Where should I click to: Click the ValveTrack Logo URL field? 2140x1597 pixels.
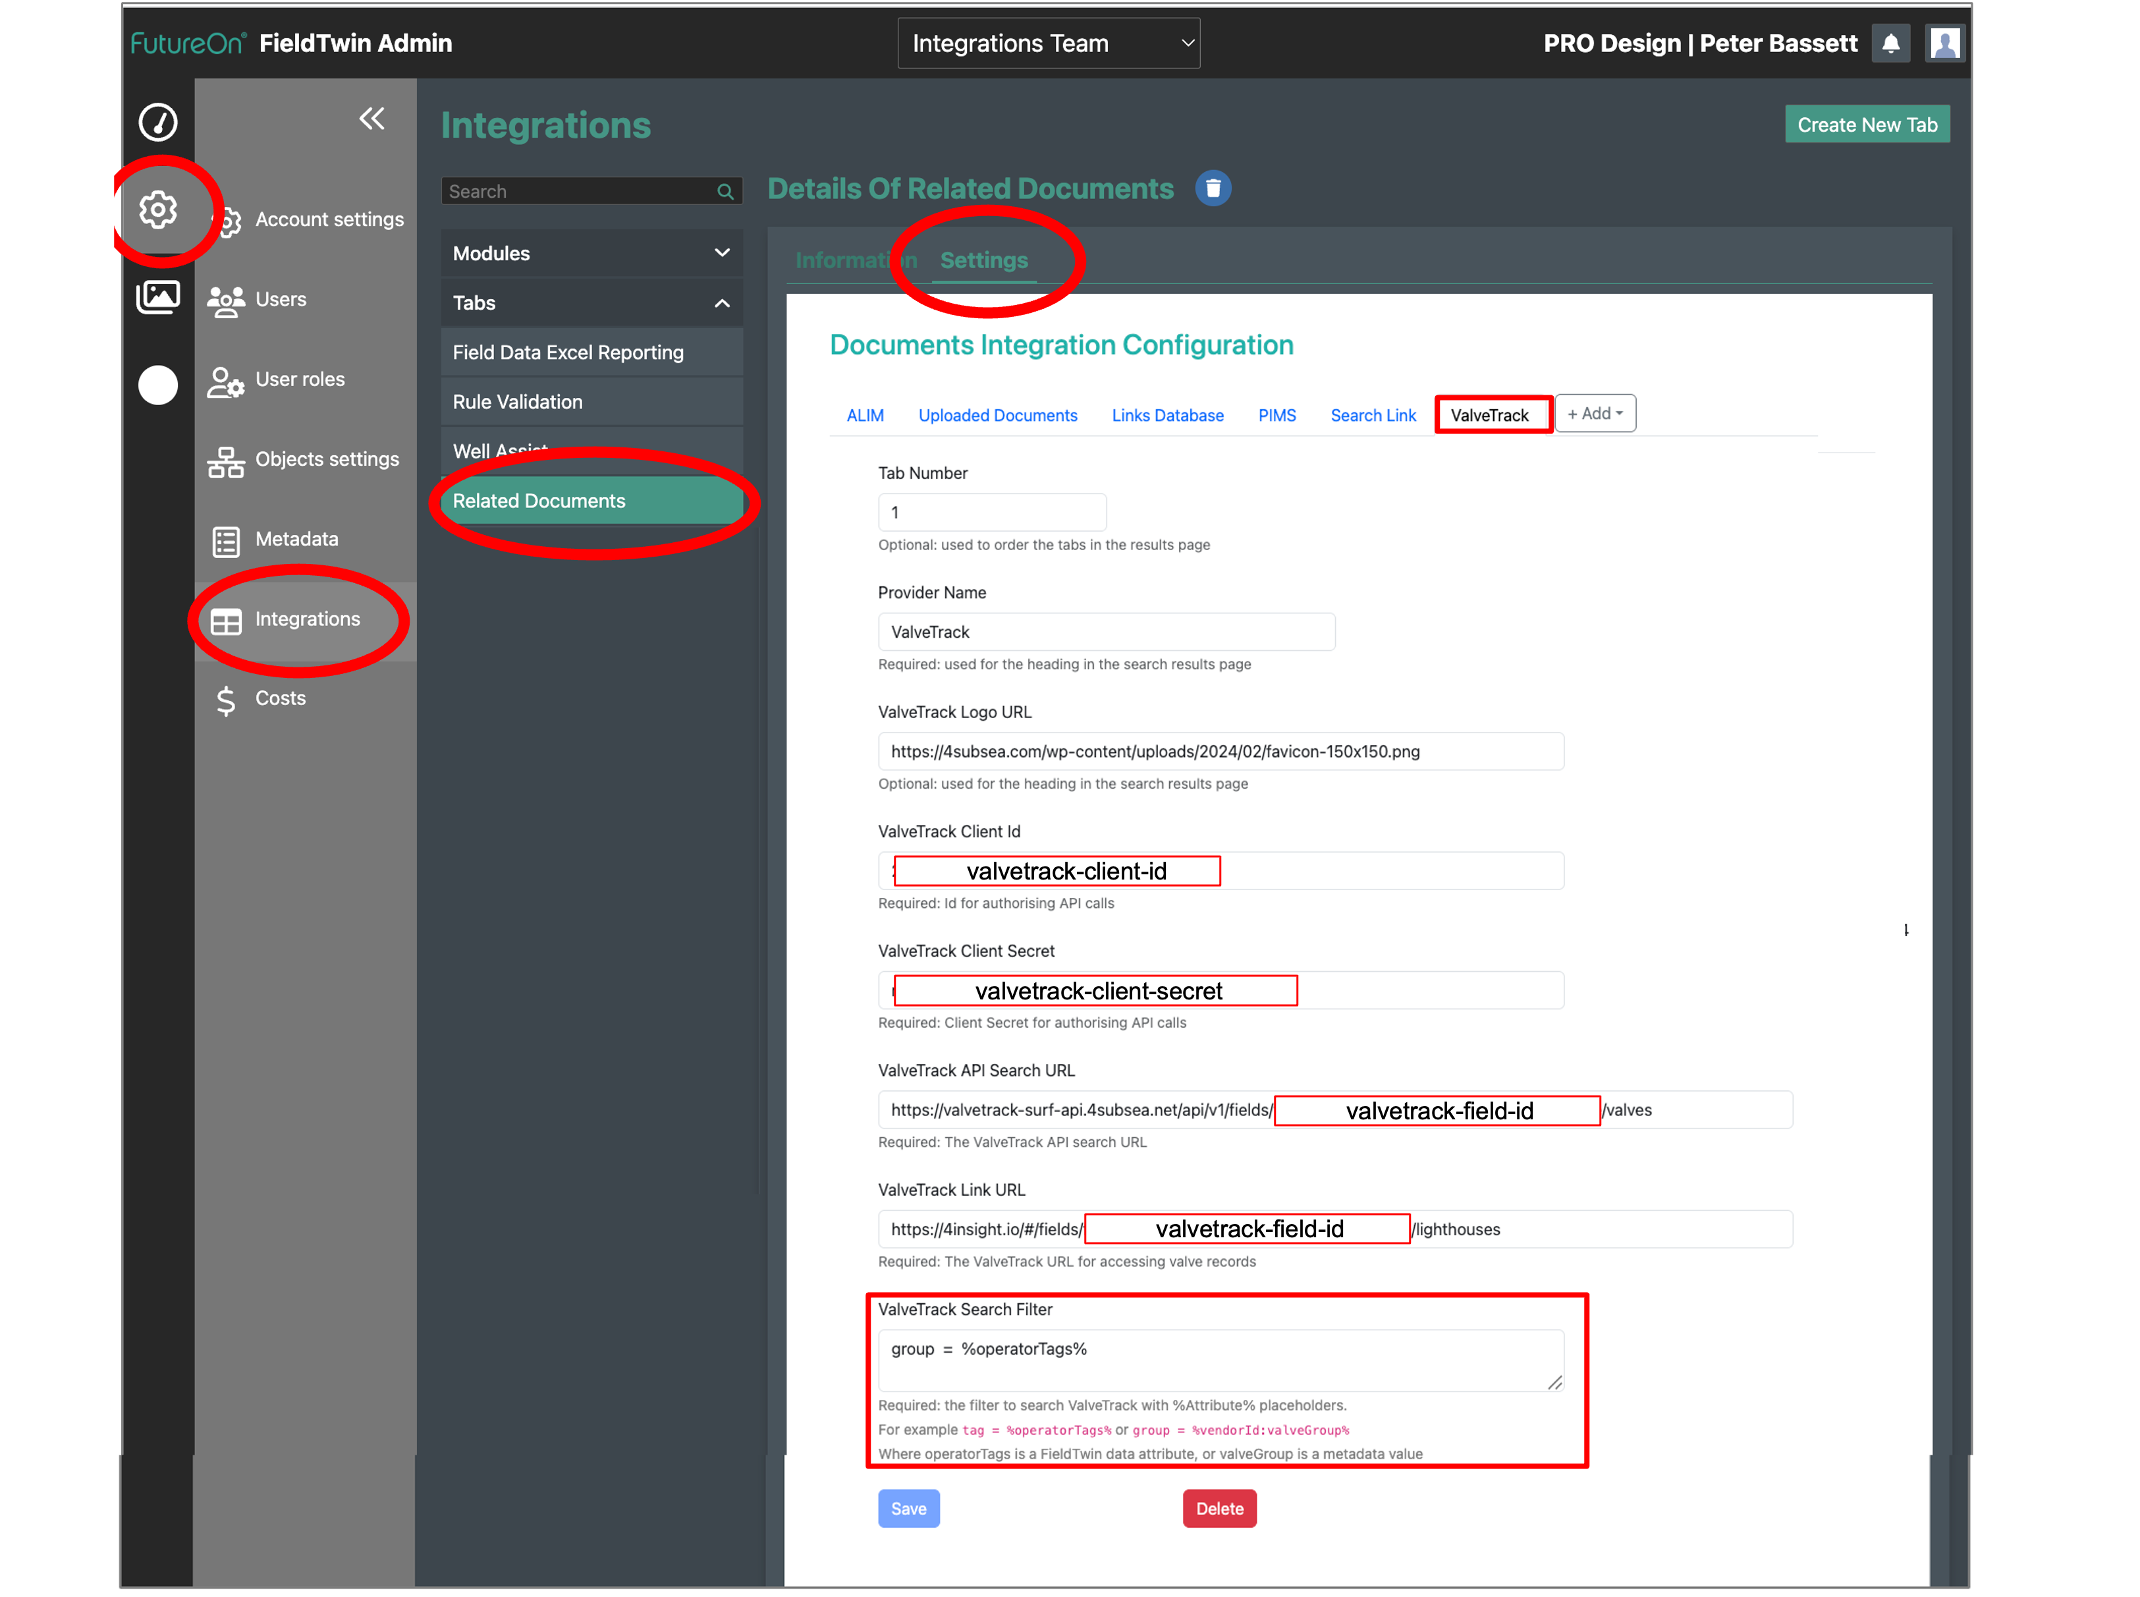click(1220, 751)
